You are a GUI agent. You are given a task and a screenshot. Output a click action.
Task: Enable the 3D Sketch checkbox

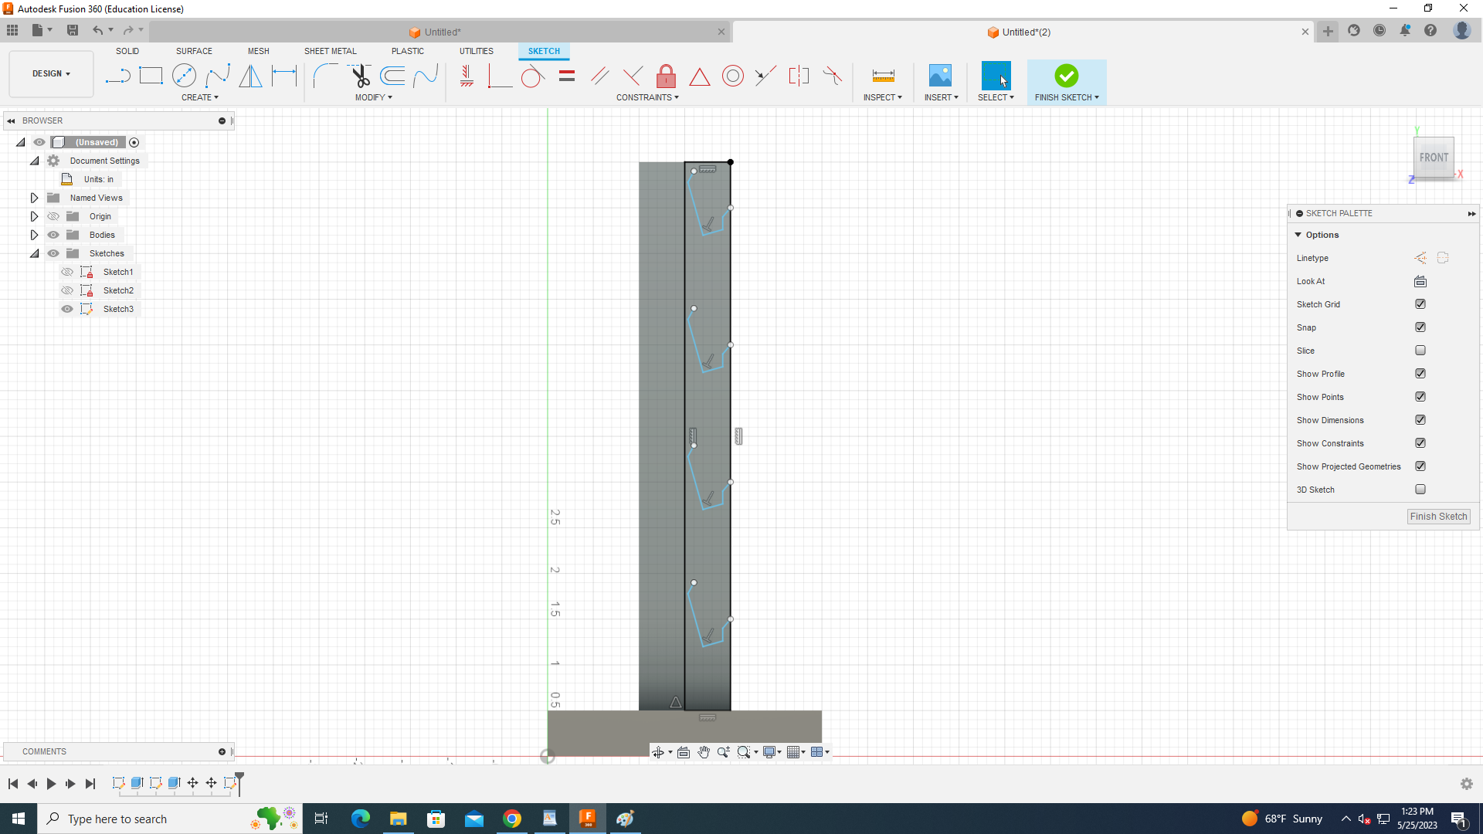coord(1420,490)
